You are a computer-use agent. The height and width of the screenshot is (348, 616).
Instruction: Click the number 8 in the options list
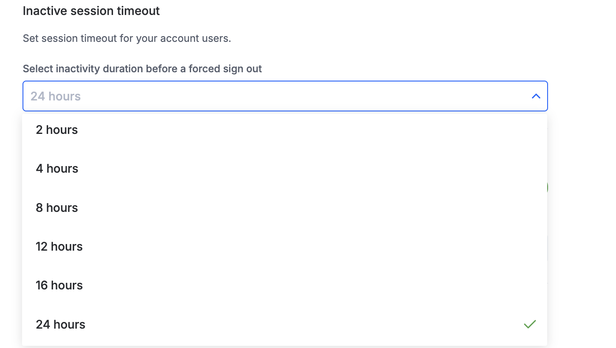(39, 208)
